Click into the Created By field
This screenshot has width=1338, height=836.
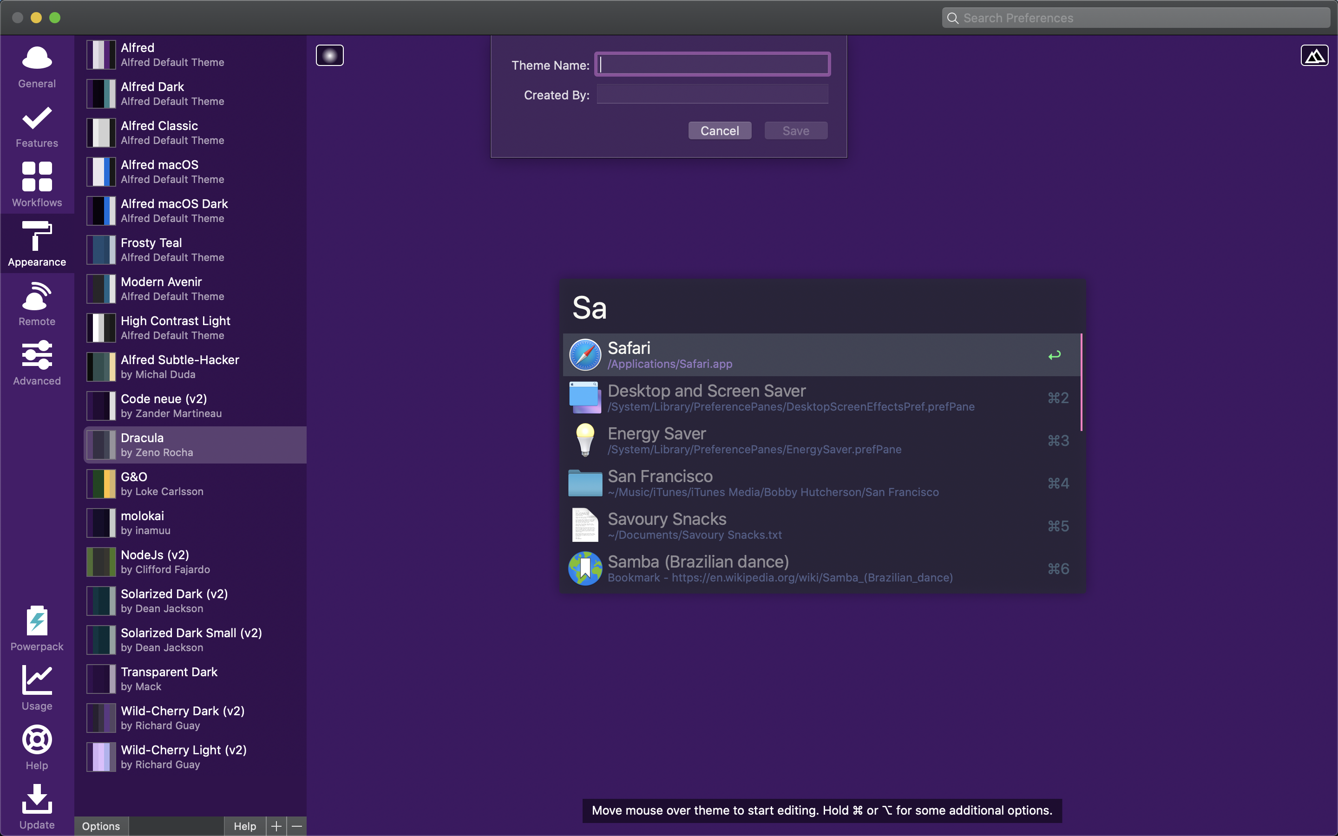coord(712,95)
